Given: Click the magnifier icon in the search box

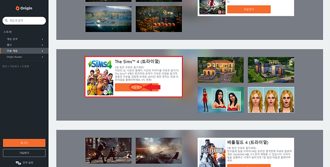Looking at the screenshot, I should (x=6, y=21).
